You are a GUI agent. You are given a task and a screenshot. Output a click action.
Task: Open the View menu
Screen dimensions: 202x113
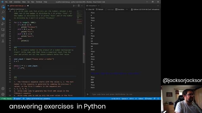[x=24, y=2]
